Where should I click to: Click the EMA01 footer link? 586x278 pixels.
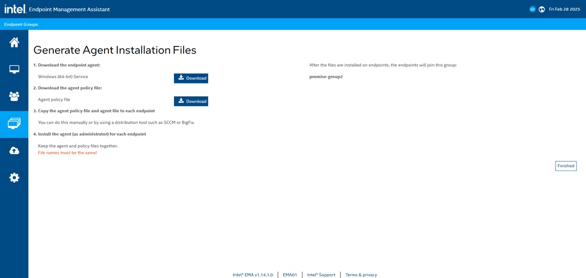point(290,275)
